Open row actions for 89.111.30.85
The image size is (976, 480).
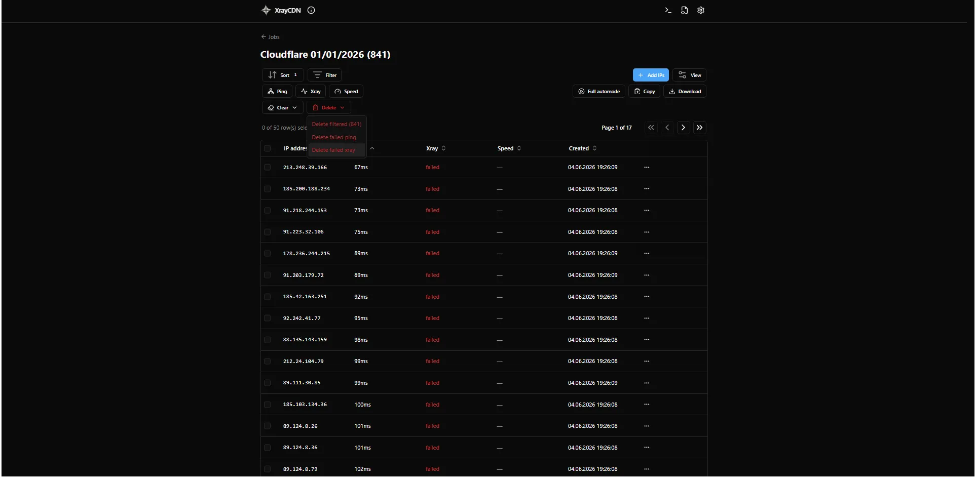point(647,383)
